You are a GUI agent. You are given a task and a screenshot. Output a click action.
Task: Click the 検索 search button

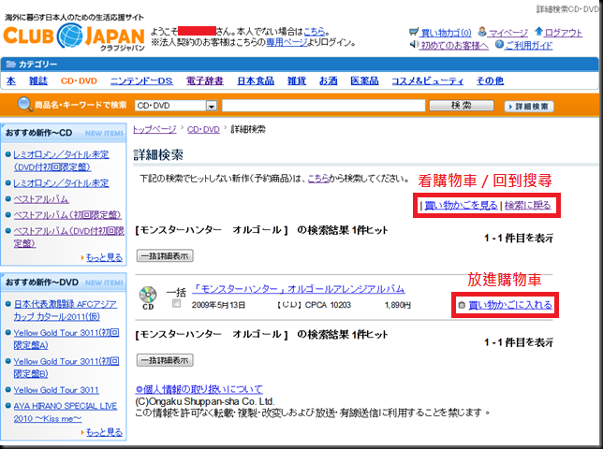point(462,106)
